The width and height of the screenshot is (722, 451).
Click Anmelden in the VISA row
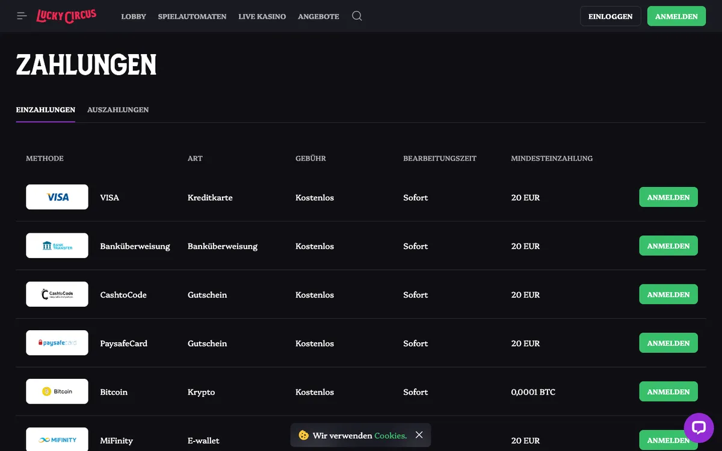coord(668,197)
